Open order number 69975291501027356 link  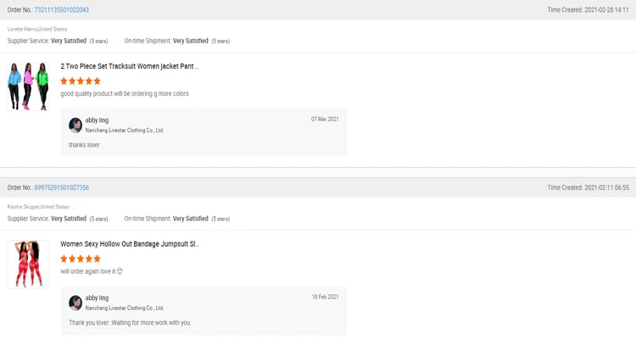tap(62, 187)
